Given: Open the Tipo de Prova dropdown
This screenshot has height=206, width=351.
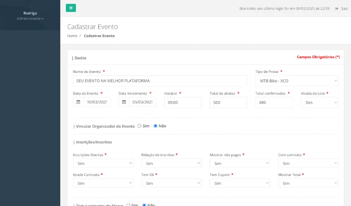Looking at the screenshot, I should tap(296, 81).
